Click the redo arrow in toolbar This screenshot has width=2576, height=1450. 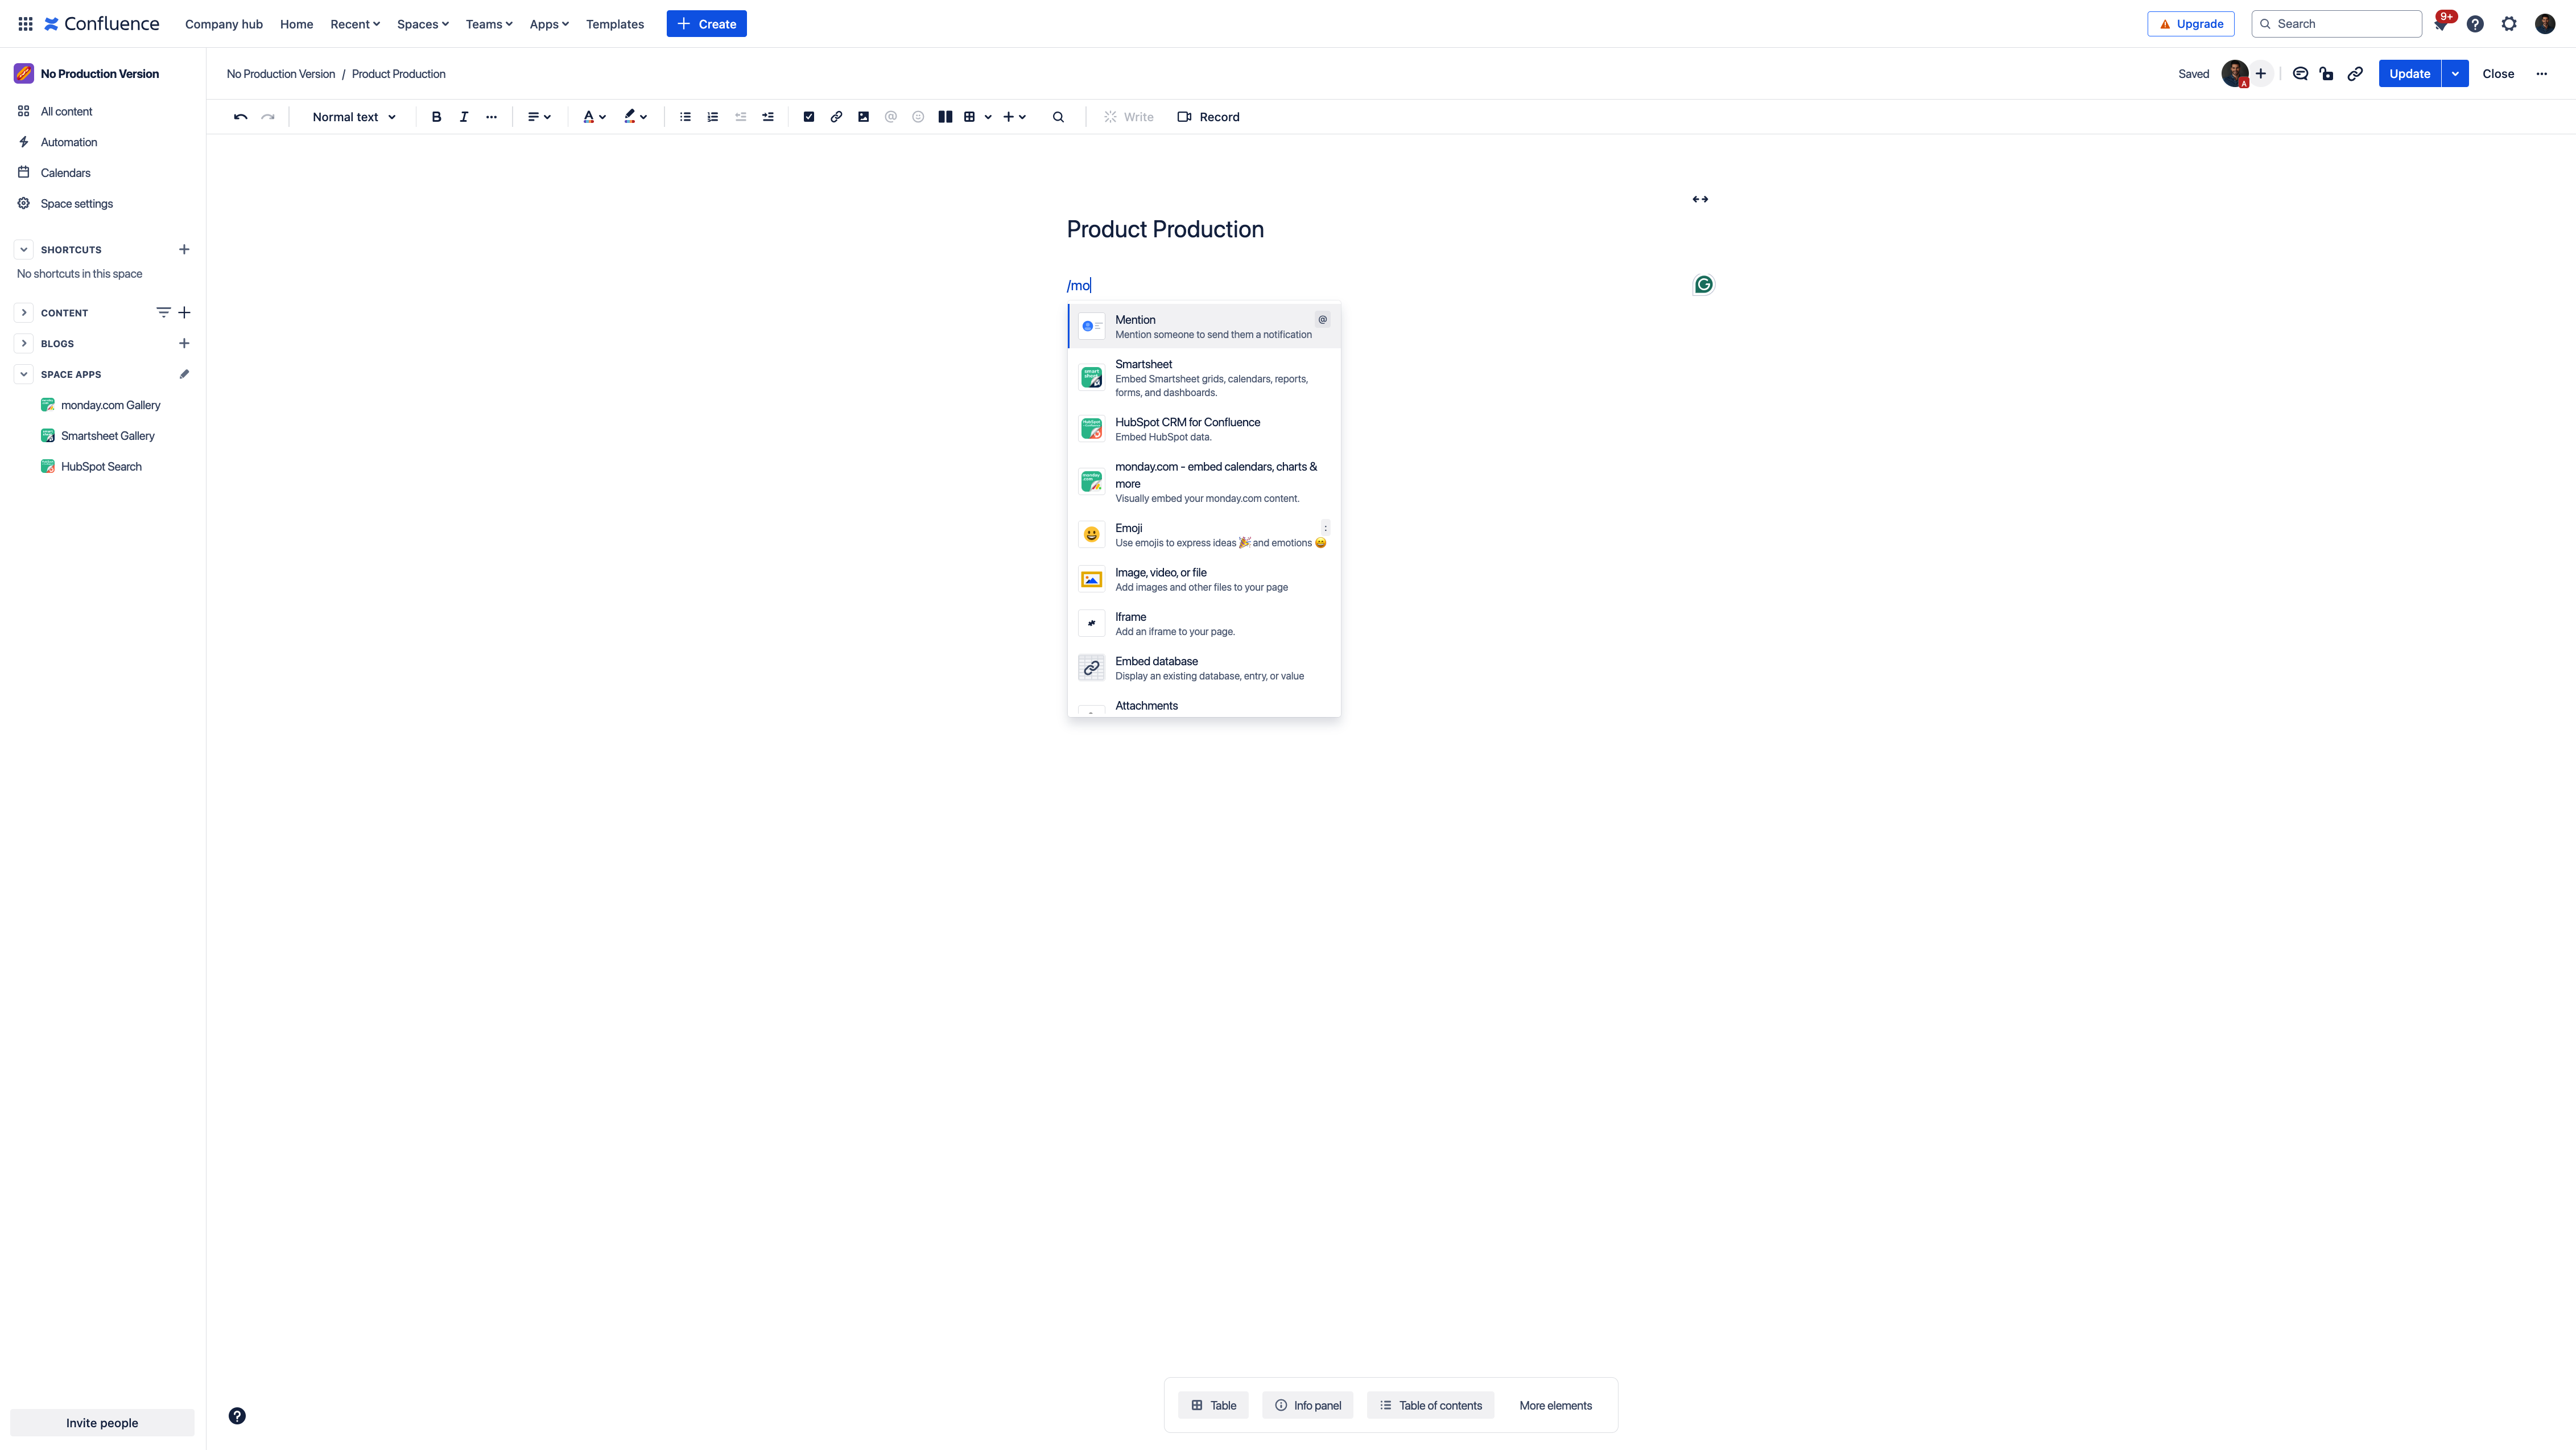pyautogui.click(x=268, y=117)
